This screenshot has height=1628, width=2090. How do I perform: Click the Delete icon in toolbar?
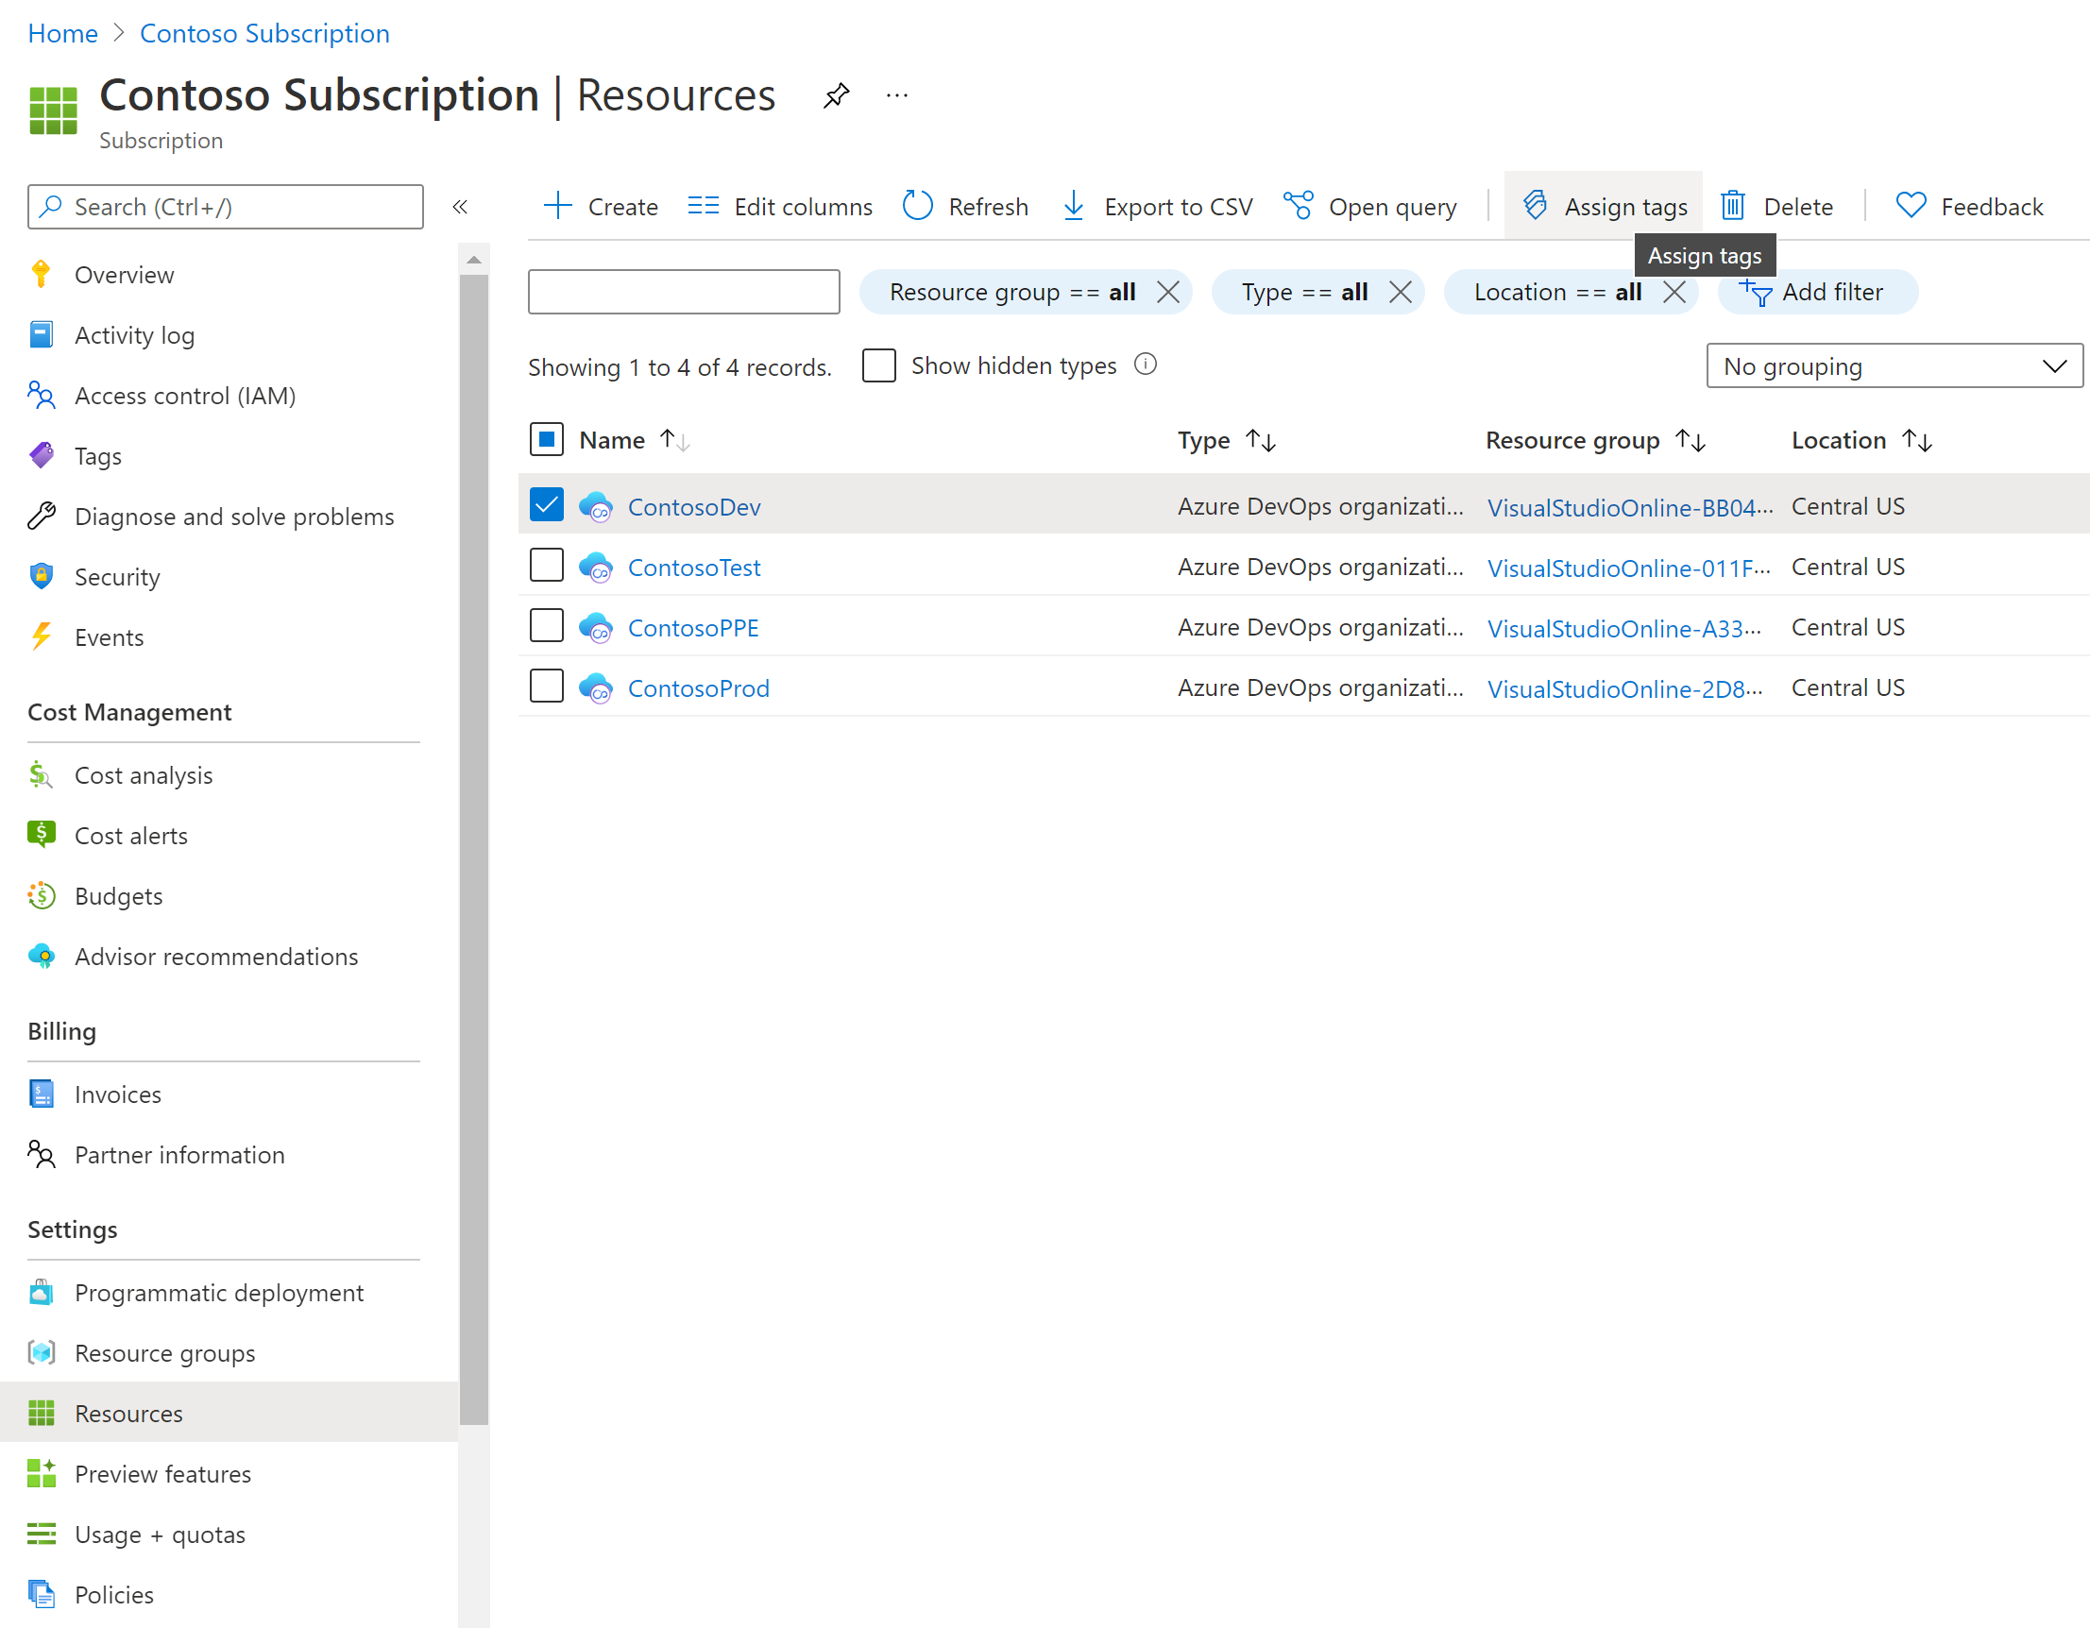[1732, 204]
